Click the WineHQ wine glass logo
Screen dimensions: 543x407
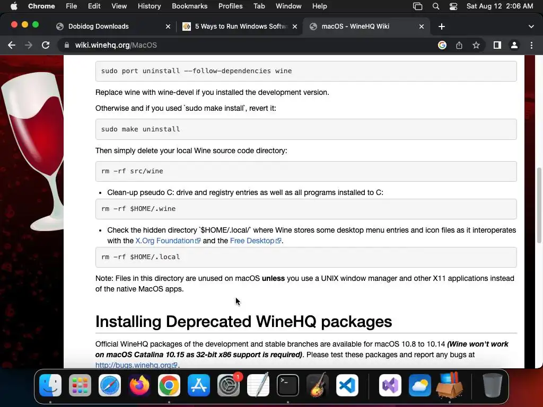coord(33,151)
